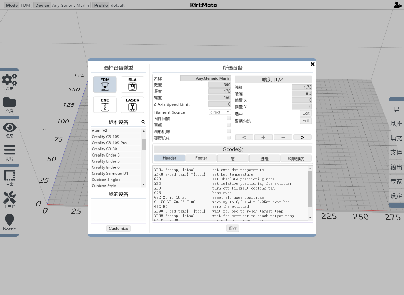Select Creality Ender 3 from device list
Image resolution: width=404 pixels, height=295 pixels.
point(106,155)
